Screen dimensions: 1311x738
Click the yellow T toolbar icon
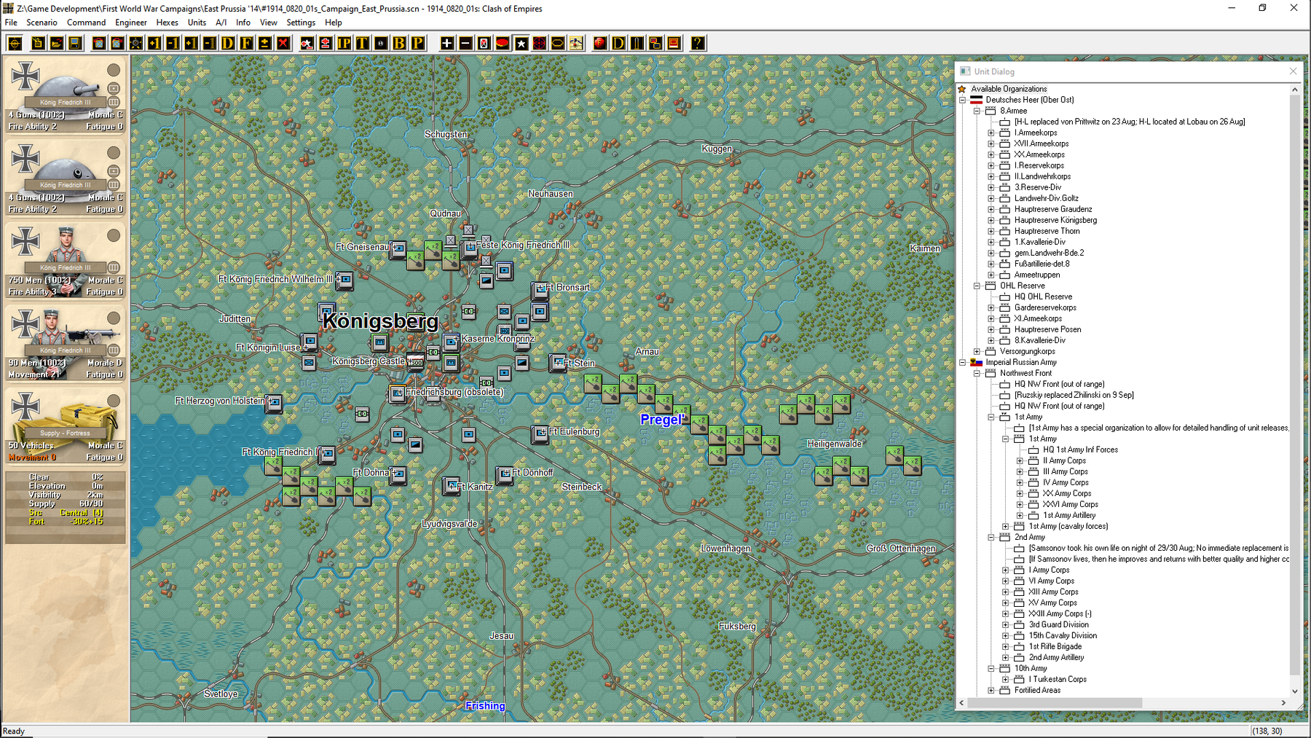(362, 43)
